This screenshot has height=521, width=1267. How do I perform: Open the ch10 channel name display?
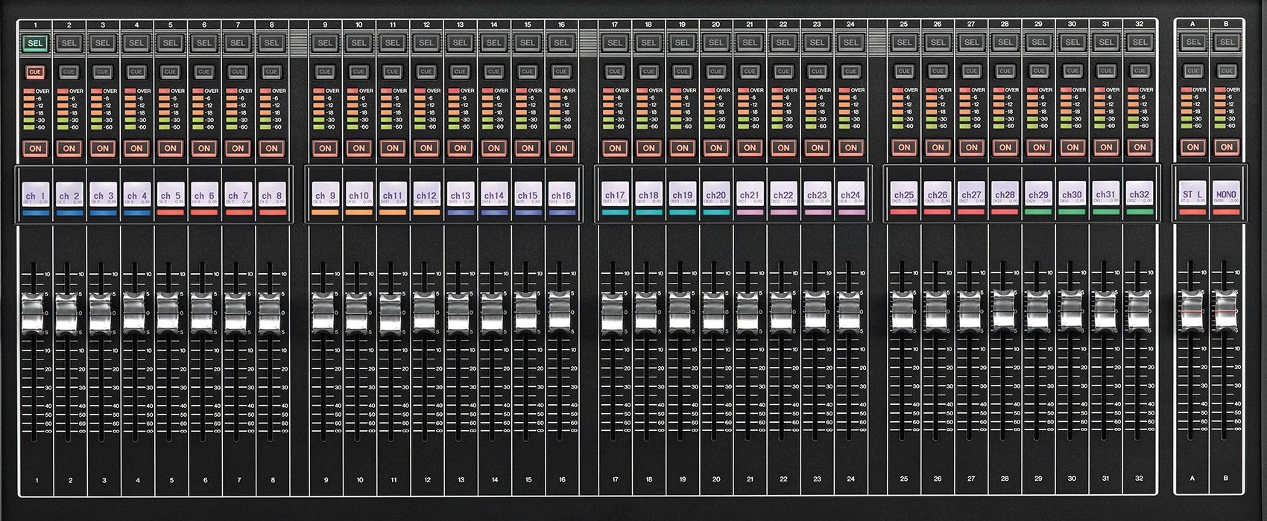click(x=358, y=194)
